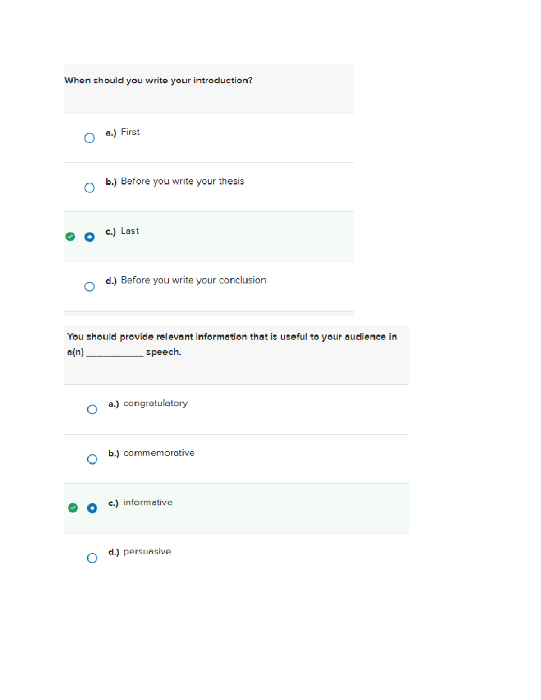Image resolution: width=541 pixels, height=700 pixels.
Task: Select the 'congratulatory' radio option
Action: click(92, 409)
